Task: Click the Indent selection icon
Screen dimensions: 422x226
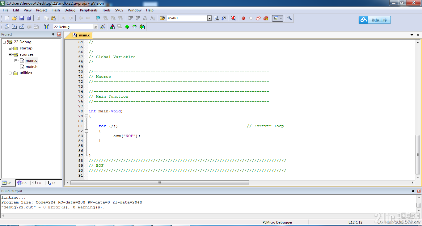Action: tap(131, 18)
